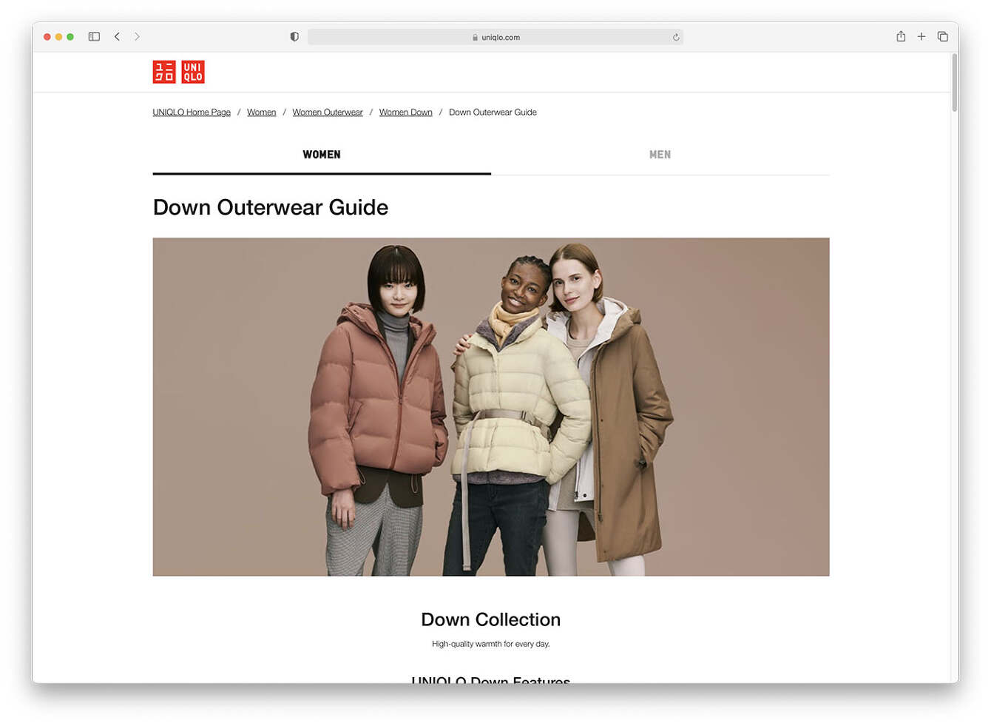Image resolution: width=991 pixels, height=726 pixels.
Task: Open the UNIQLO Home Page link
Action: click(191, 112)
